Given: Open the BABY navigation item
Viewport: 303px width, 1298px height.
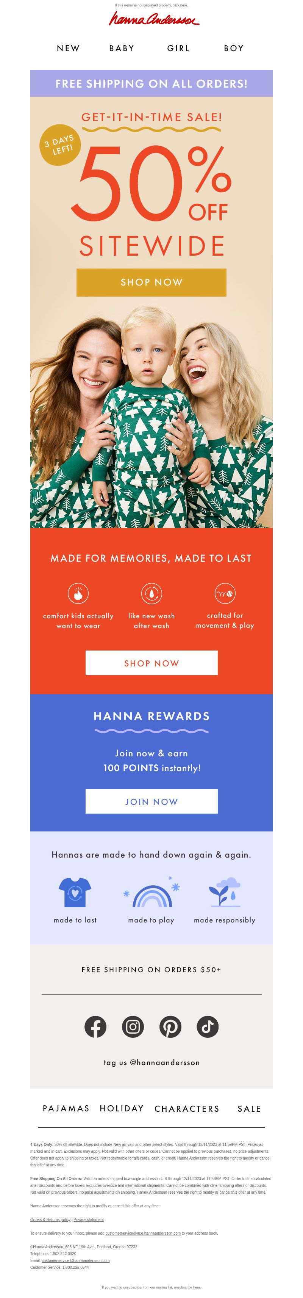Looking at the screenshot, I should point(122,49).
